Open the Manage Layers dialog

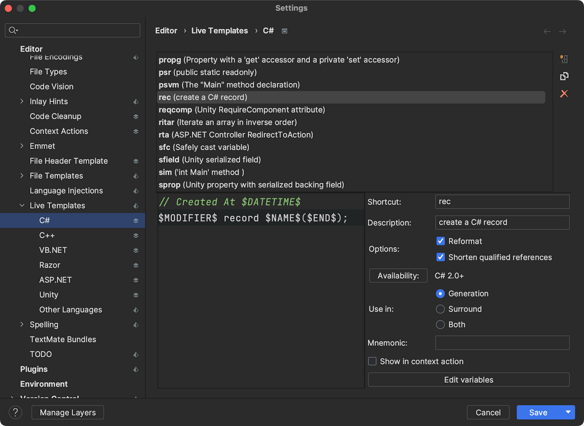[x=68, y=412]
